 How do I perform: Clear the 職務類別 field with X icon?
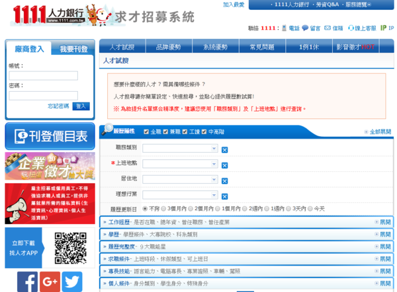pos(225,150)
